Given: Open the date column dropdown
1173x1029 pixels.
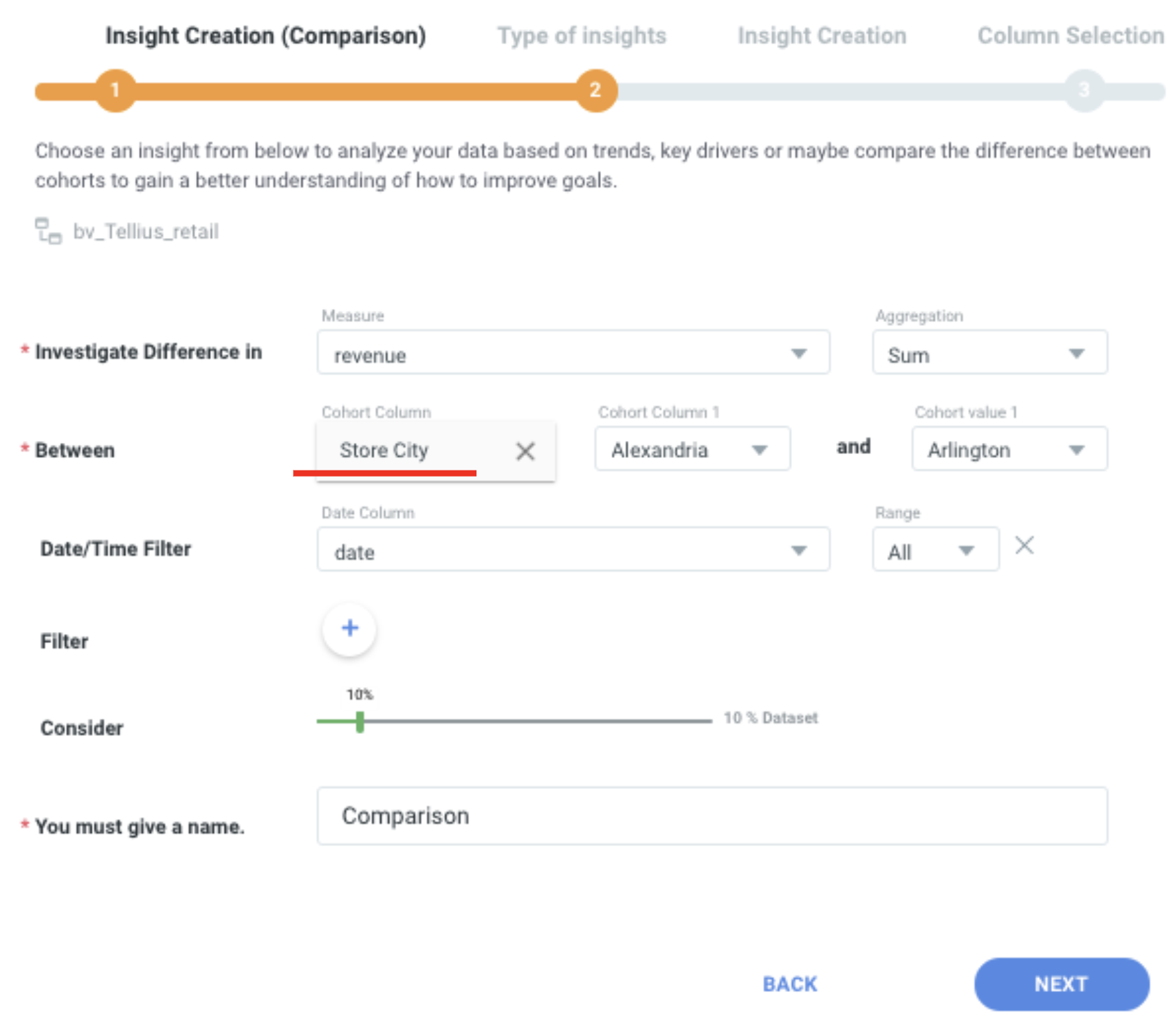Looking at the screenshot, I should coord(573,550).
